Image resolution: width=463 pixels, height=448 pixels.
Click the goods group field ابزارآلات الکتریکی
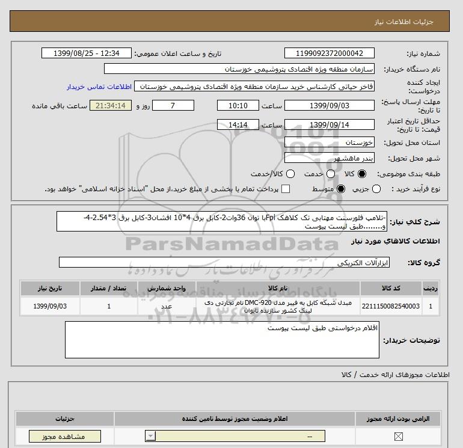coord(224,263)
